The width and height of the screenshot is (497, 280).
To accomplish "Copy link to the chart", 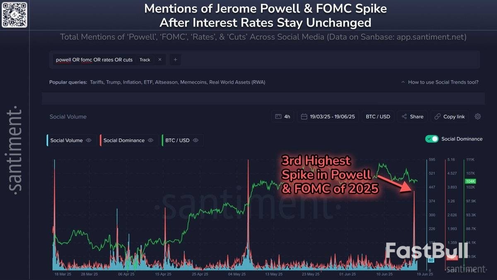I will 449,117.
